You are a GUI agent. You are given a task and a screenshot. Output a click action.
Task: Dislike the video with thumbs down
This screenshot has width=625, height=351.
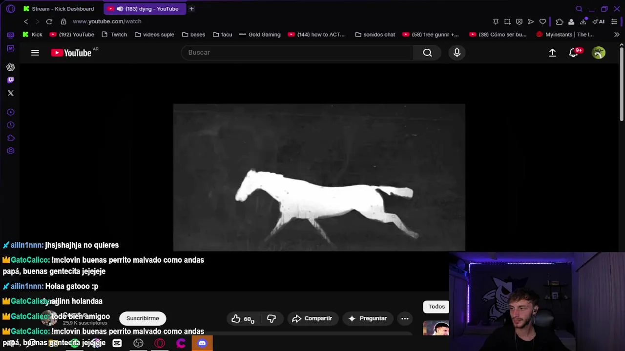pos(271,318)
